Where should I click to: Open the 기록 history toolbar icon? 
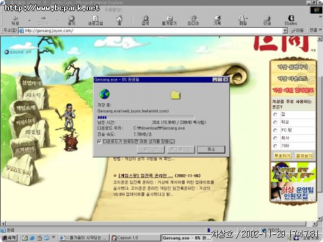pos(217,20)
